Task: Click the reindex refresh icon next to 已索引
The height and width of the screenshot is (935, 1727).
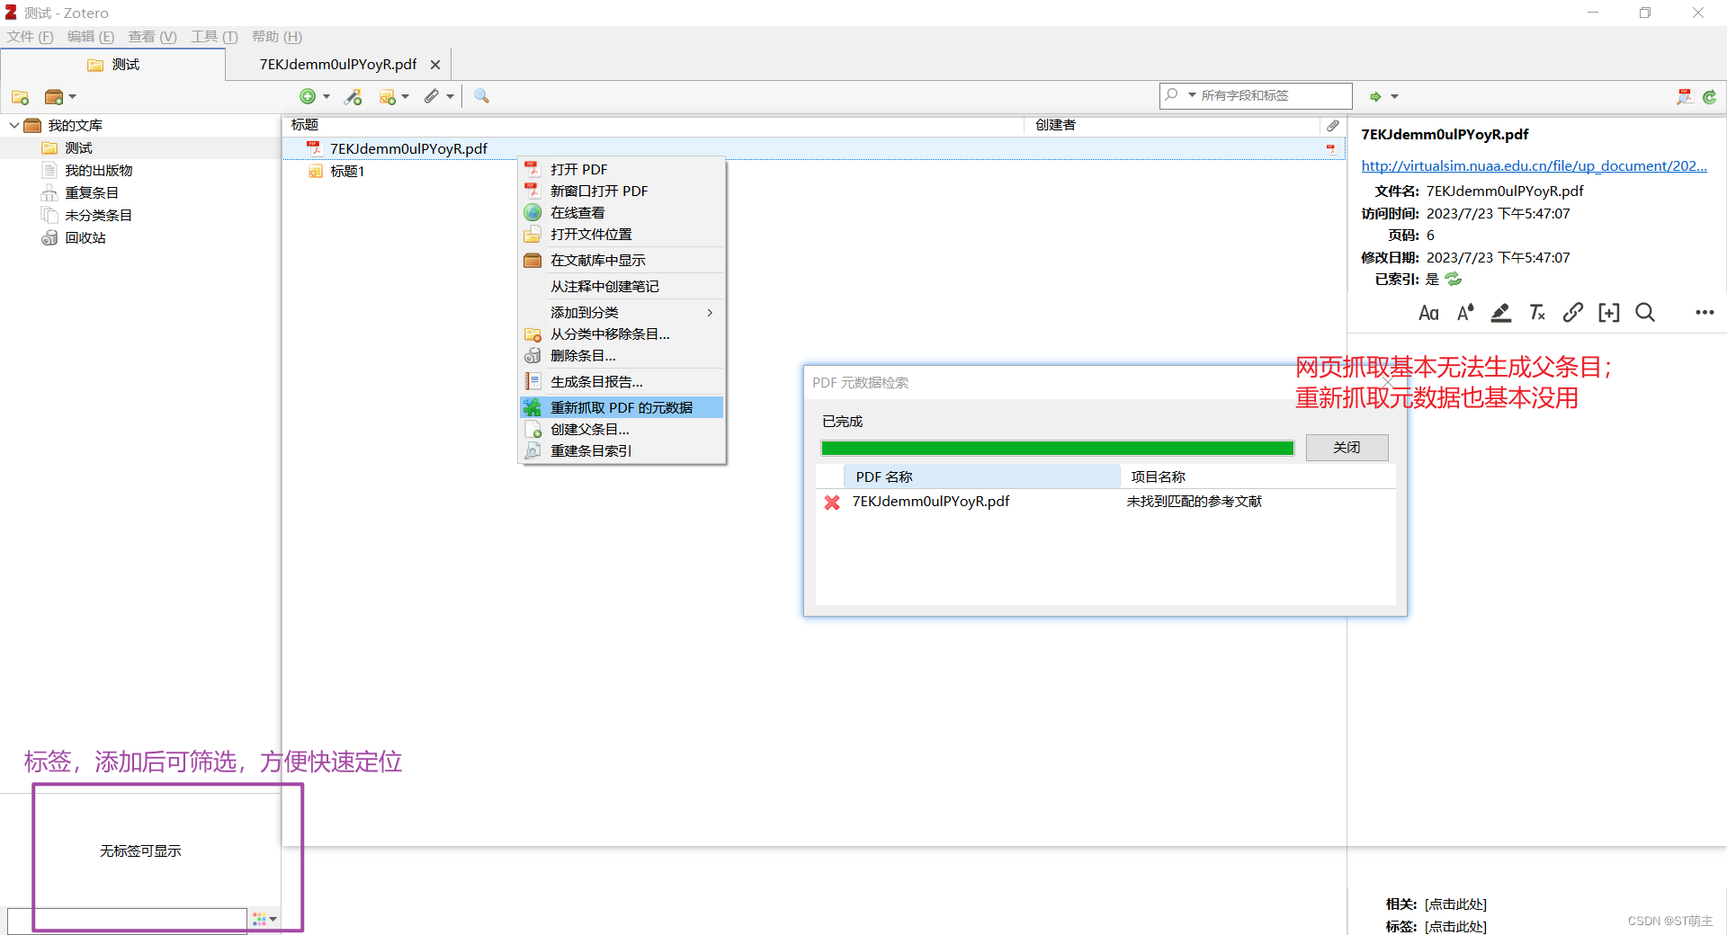Action: click(1454, 280)
